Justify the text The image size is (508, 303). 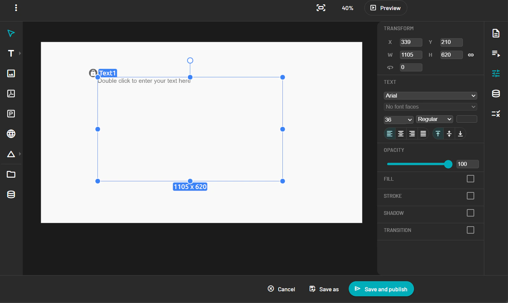(x=423, y=134)
